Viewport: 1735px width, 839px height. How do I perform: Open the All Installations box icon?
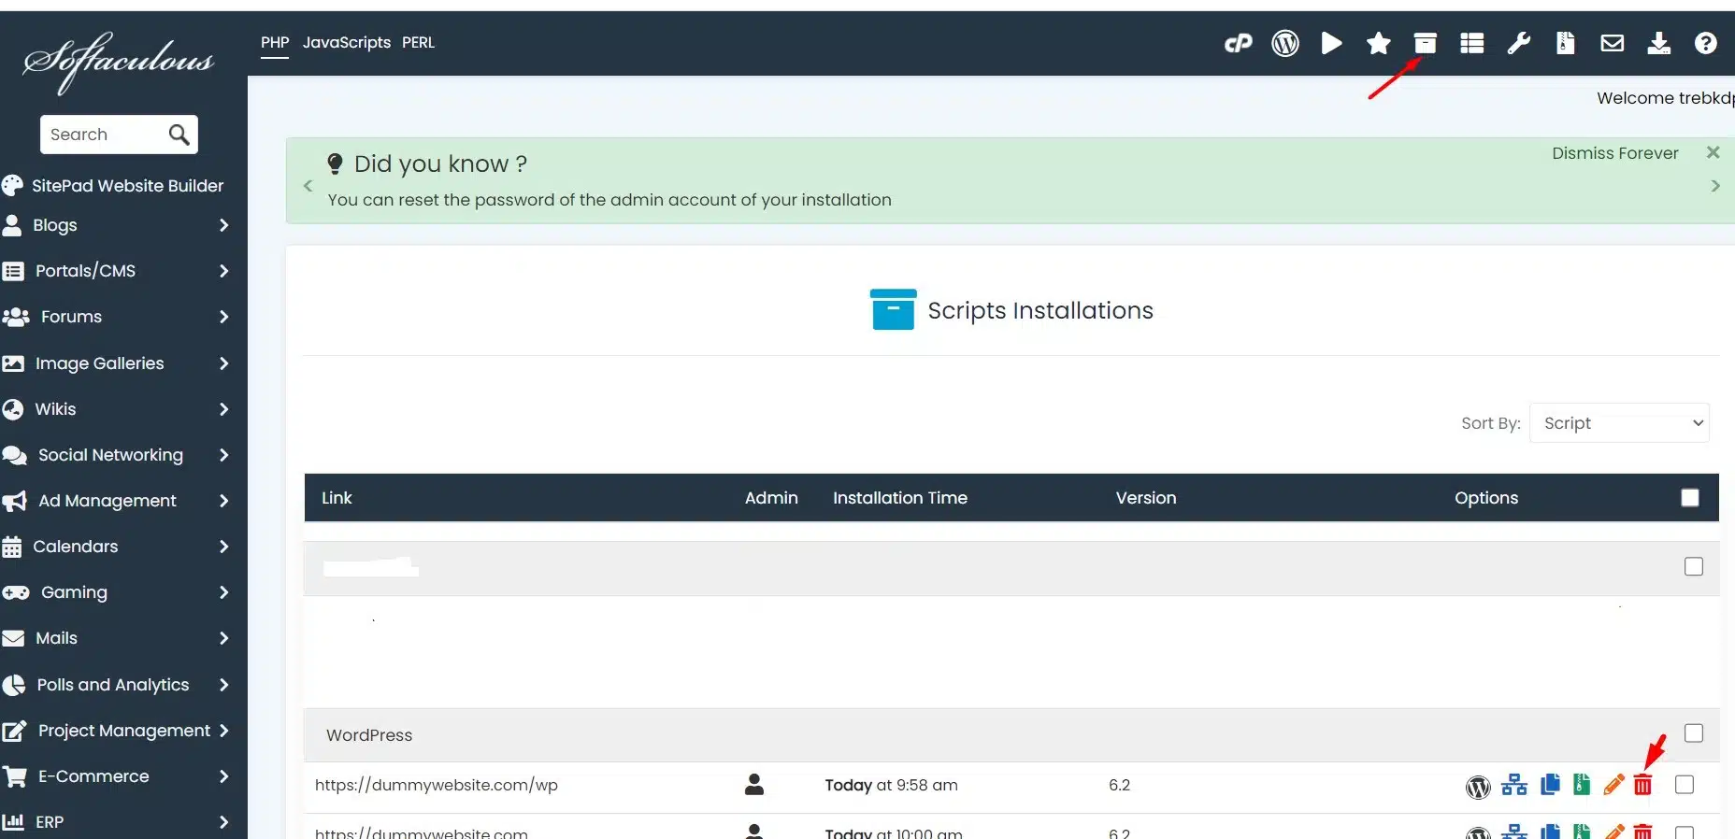(1425, 43)
